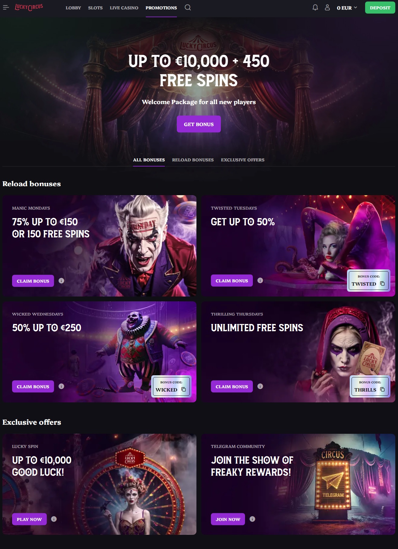Go to the Slots section
This screenshot has width=398, height=549.
click(95, 8)
